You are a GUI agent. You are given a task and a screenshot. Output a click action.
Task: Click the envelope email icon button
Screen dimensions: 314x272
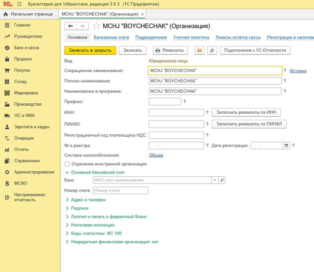200,50
